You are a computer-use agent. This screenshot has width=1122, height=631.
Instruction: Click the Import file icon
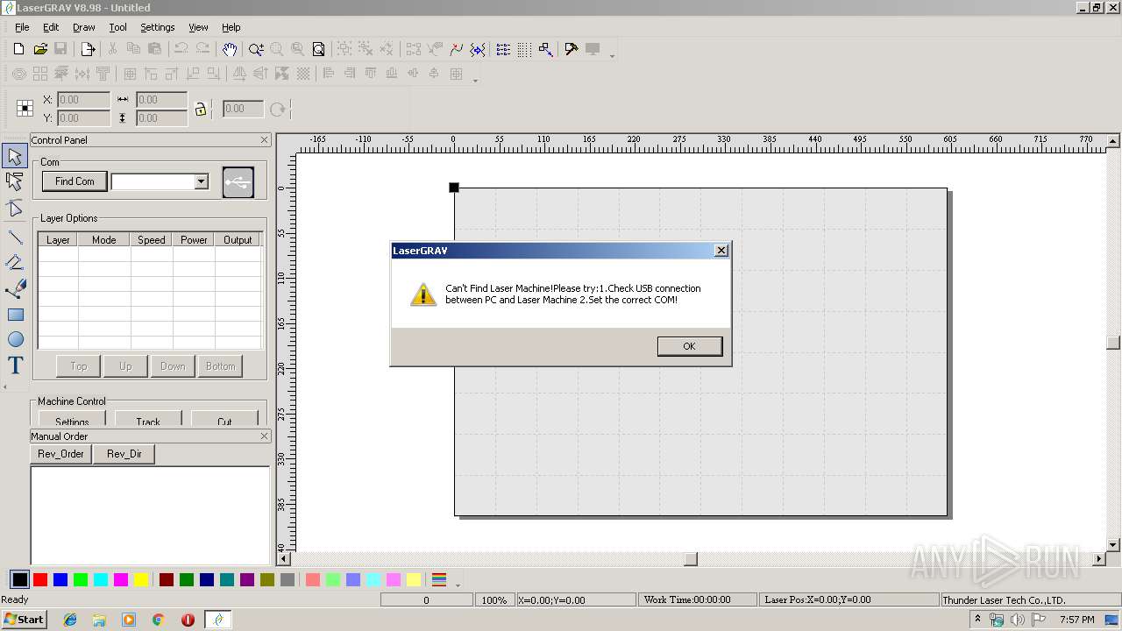coord(88,49)
